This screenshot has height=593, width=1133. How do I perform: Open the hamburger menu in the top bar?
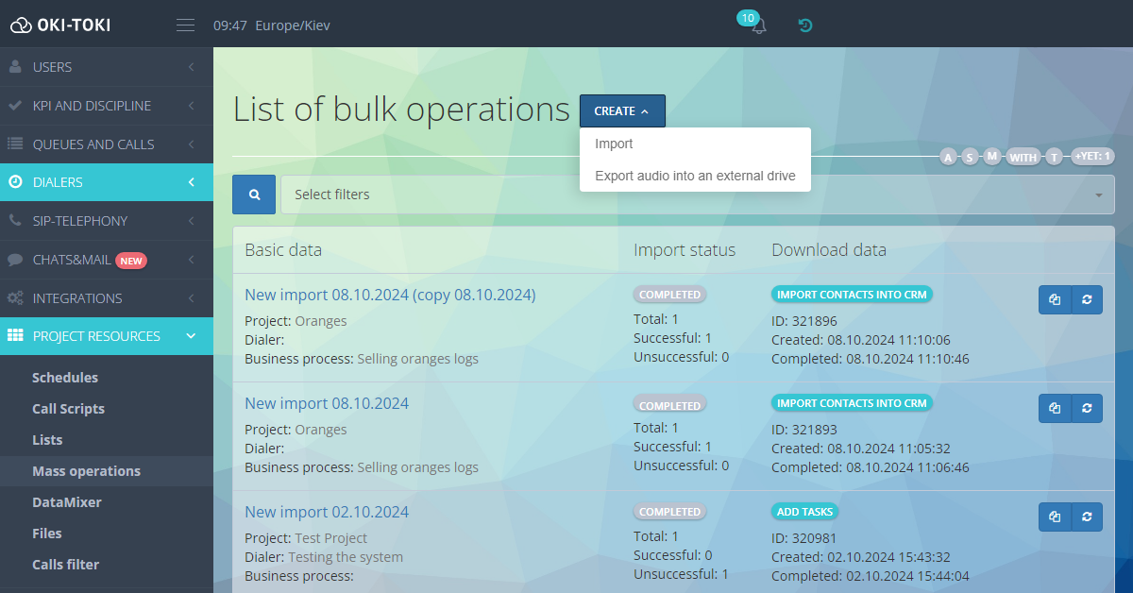[x=185, y=25]
